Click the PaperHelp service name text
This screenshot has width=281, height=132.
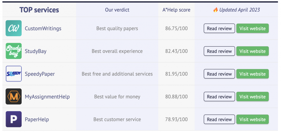coord(37,119)
